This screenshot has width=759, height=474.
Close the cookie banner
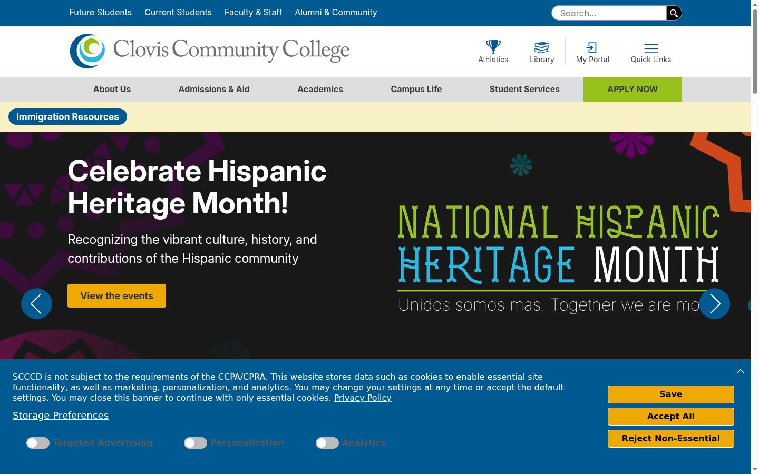tap(741, 370)
